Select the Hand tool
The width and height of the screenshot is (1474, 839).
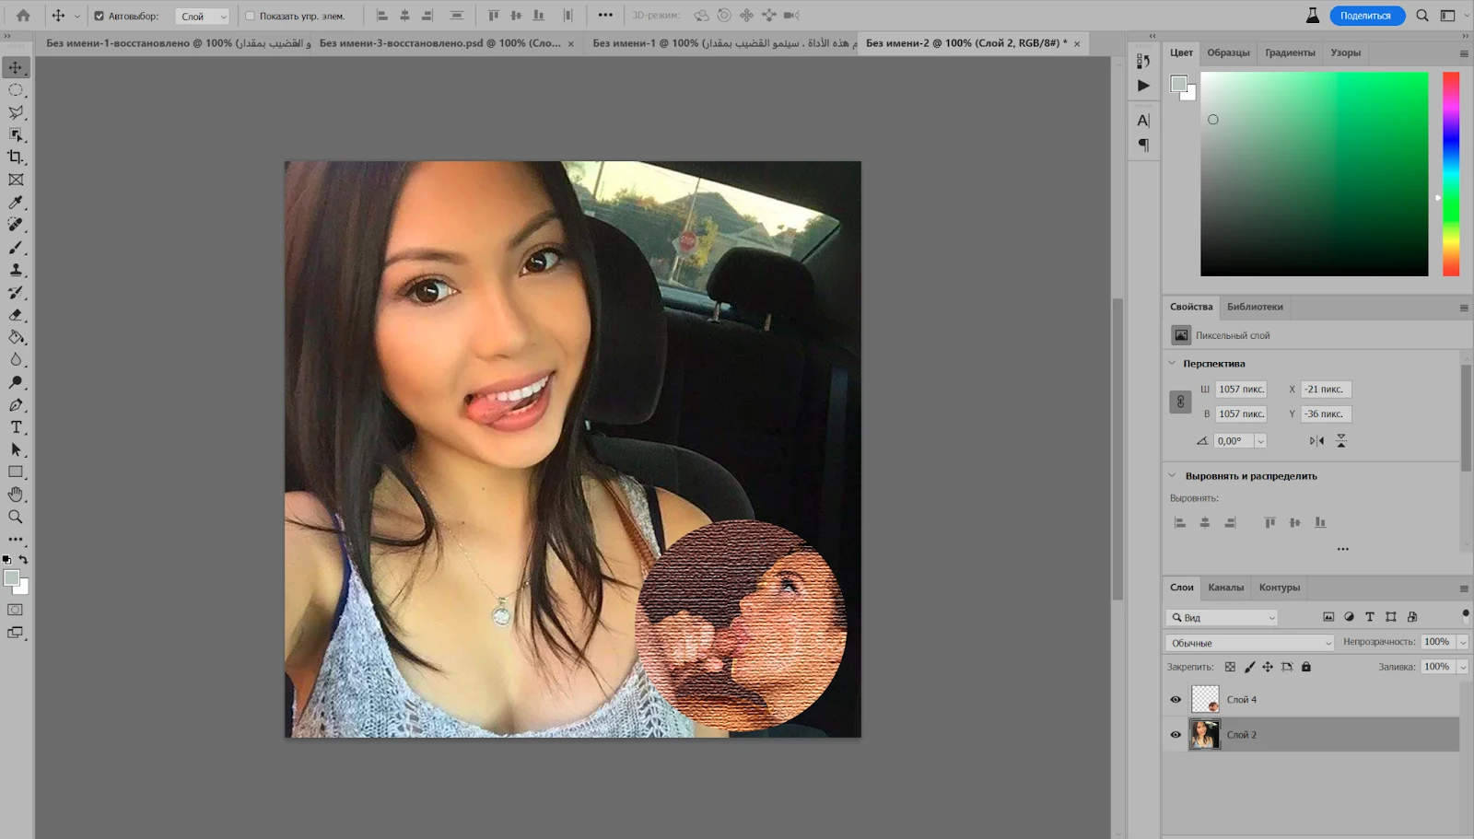(x=16, y=495)
